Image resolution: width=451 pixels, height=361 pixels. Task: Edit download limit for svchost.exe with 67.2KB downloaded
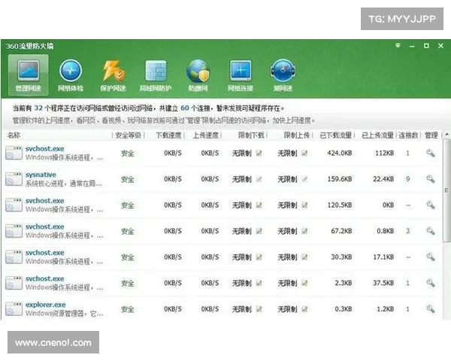[x=259, y=231]
